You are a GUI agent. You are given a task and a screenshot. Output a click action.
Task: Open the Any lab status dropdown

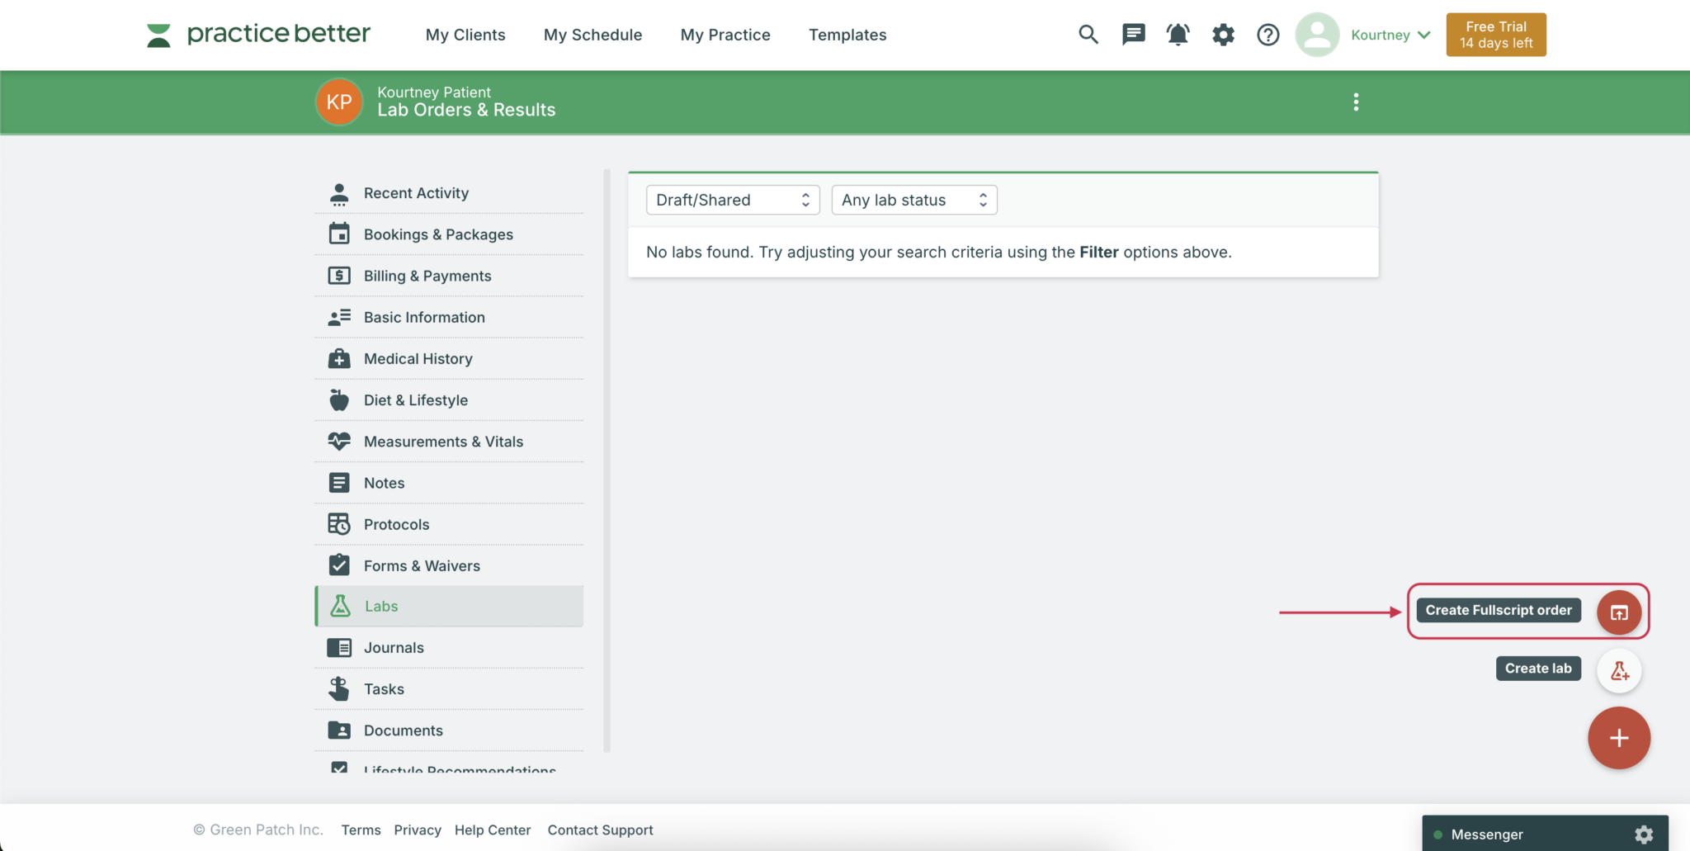[x=913, y=199]
